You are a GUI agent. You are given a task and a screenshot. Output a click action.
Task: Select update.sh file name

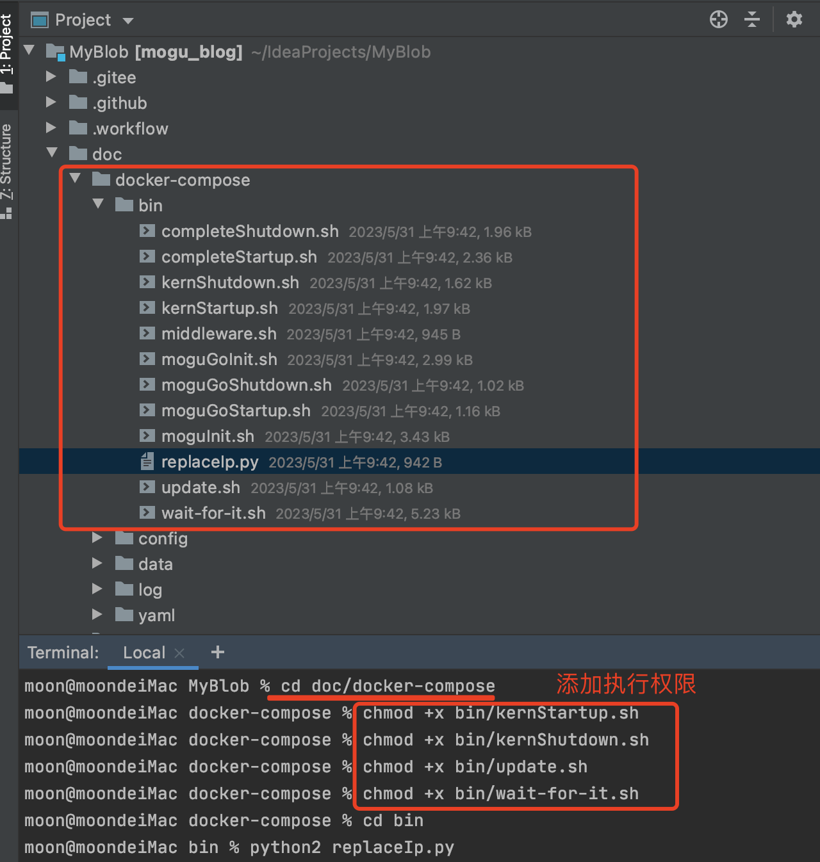pyautogui.click(x=201, y=487)
